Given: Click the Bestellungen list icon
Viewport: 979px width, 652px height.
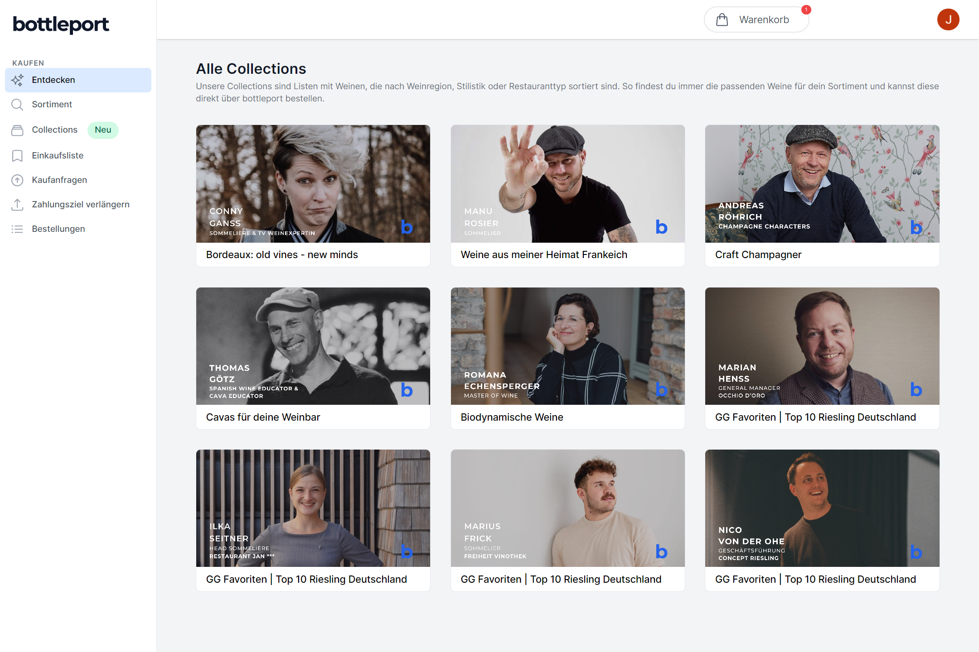Looking at the screenshot, I should tap(17, 229).
